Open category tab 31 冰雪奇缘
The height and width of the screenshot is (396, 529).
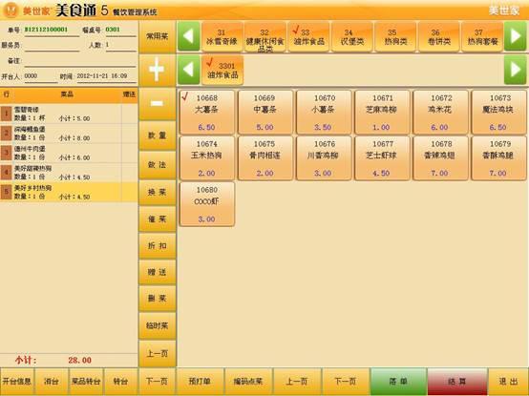[222, 36]
